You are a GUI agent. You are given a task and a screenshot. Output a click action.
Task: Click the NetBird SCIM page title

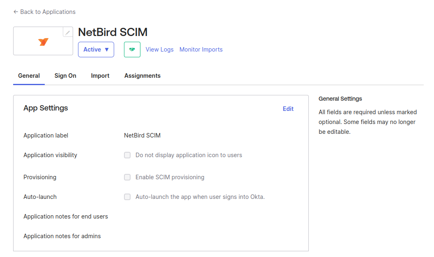point(113,32)
